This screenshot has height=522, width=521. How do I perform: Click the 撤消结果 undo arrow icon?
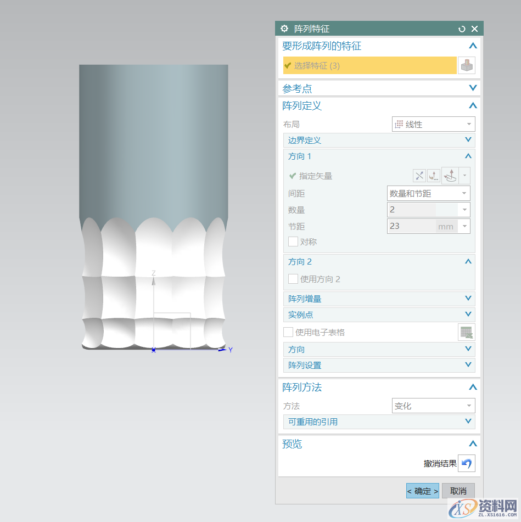pos(466,463)
